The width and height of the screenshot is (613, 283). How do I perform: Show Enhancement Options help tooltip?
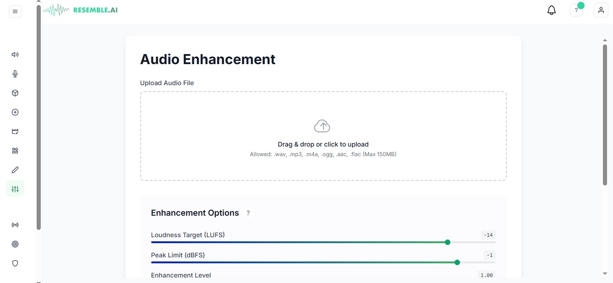248,213
